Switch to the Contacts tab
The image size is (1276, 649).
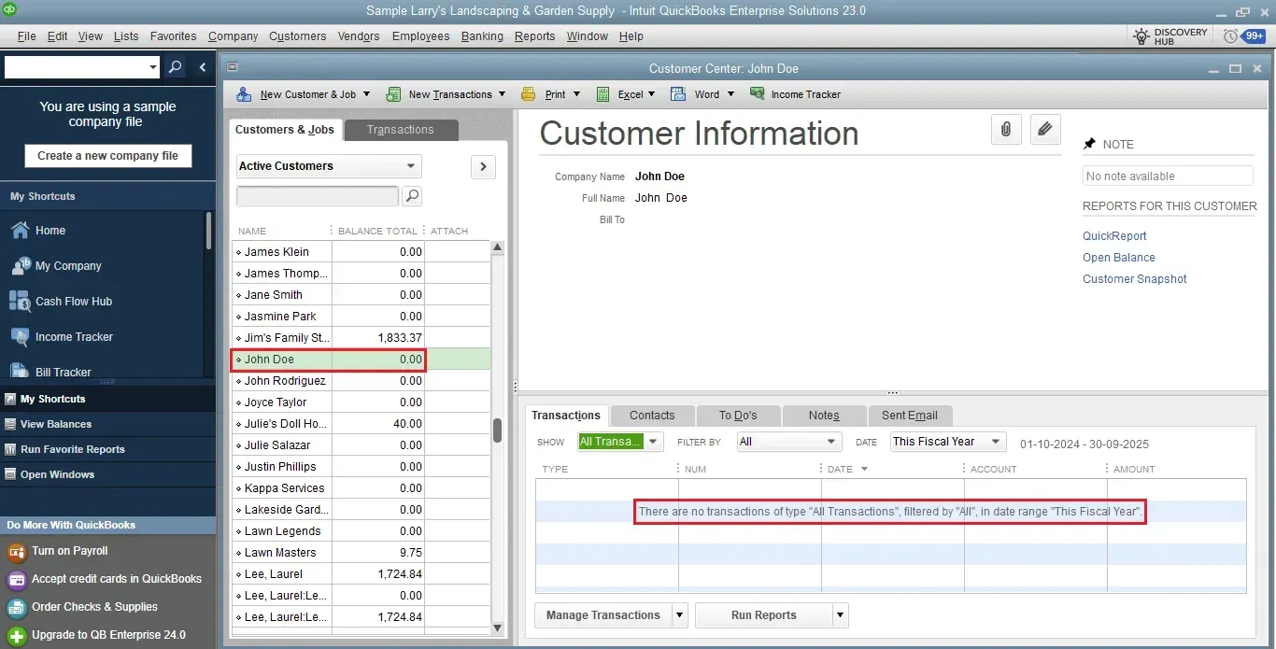pos(652,416)
